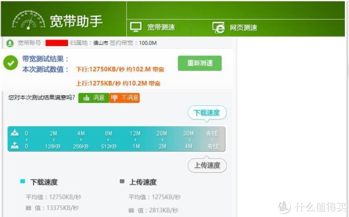Click the green checkmark result icon
This screenshot has width=349, height=217.
[x=10, y=63]
